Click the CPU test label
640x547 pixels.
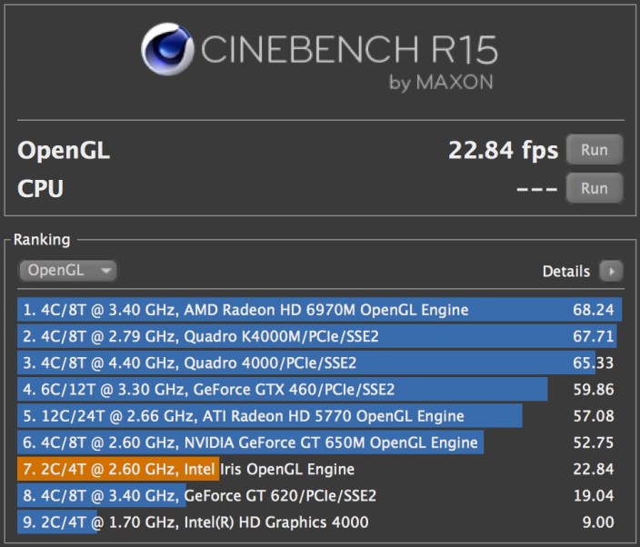tap(41, 189)
